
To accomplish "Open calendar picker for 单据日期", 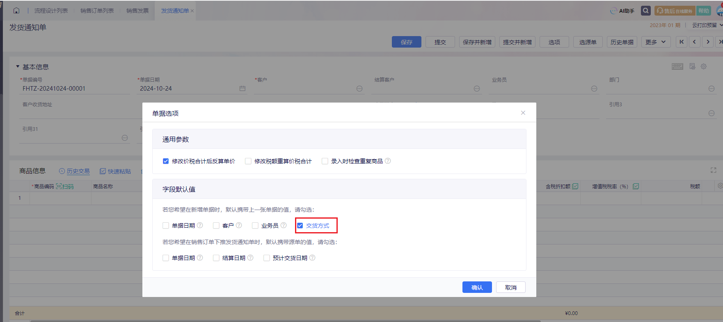I will (243, 89).
